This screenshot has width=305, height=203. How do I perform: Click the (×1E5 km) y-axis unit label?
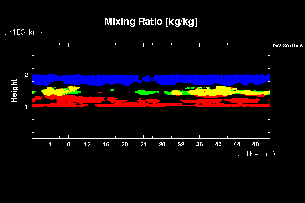pyautogui.click(x=23, y=32)
